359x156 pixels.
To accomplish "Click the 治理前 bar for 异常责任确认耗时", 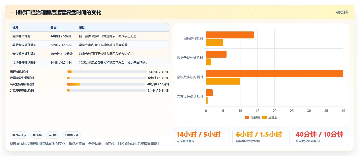I will tap(209, 93).
